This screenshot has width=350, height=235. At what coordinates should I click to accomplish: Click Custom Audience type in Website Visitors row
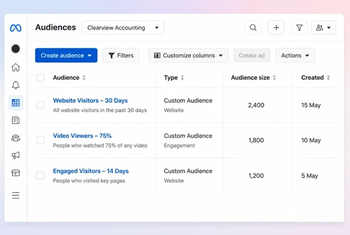click(x=188, y=101)
